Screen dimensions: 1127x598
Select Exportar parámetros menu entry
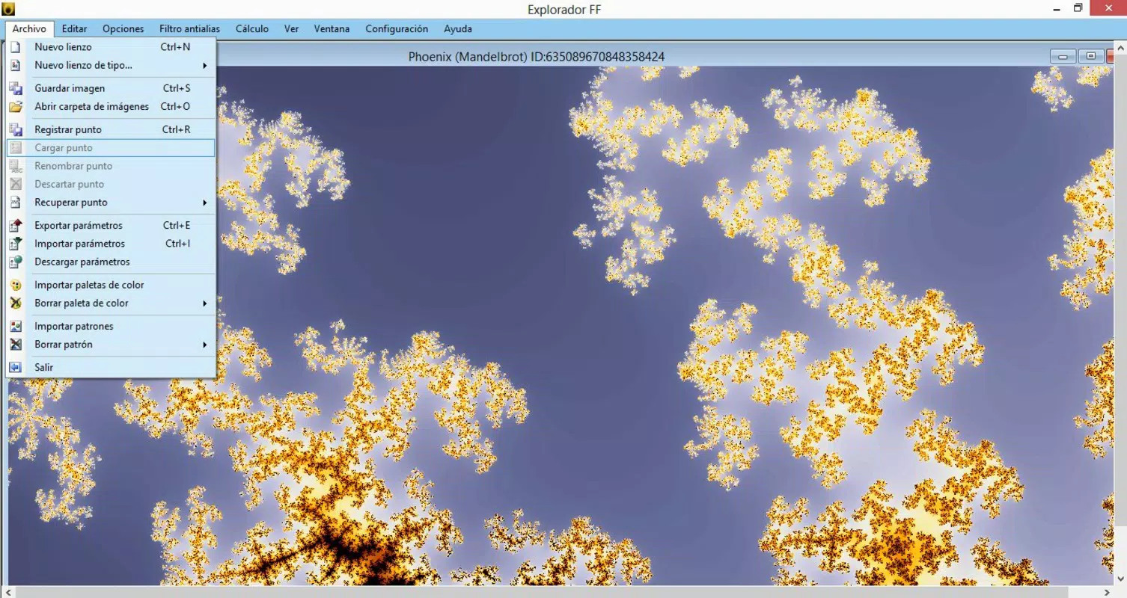111,225
